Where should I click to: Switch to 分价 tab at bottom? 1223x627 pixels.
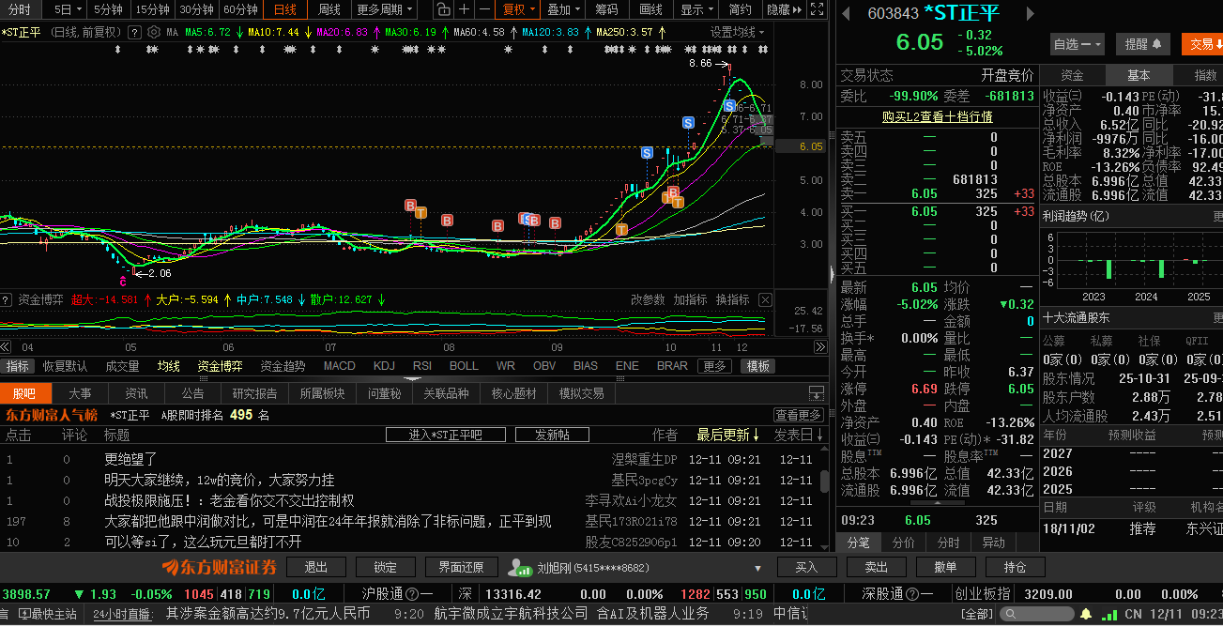tap(903, 543)
